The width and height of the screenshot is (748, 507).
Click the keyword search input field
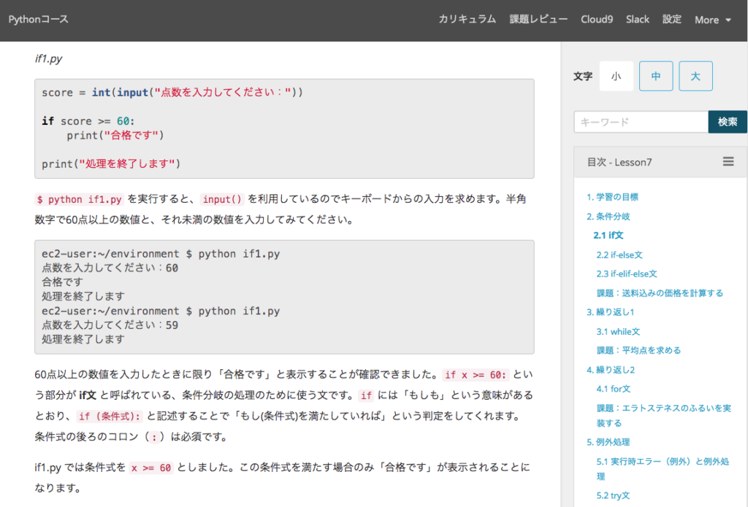(641, 122)
